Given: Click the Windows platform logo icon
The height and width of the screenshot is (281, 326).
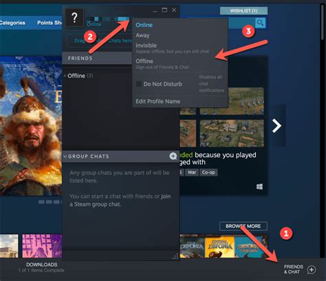Looking at the screenshot, I should click(x=259, y=187).
